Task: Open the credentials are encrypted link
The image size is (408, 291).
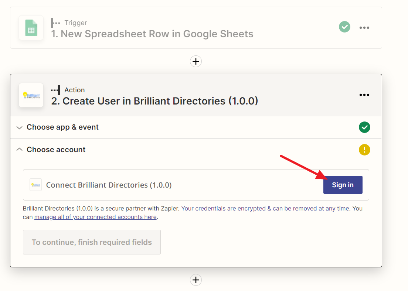Action: click(265, 209)
